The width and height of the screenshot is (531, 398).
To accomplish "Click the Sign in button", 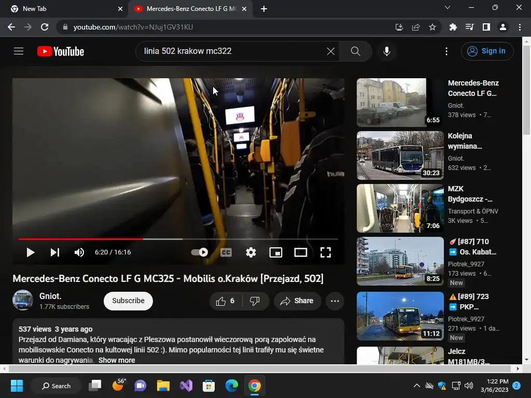I will click(487, 51).
